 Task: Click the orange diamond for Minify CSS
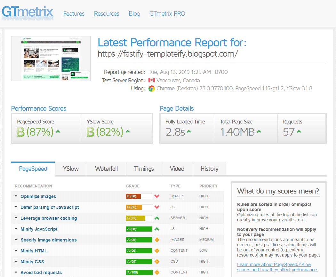(157, 262)
